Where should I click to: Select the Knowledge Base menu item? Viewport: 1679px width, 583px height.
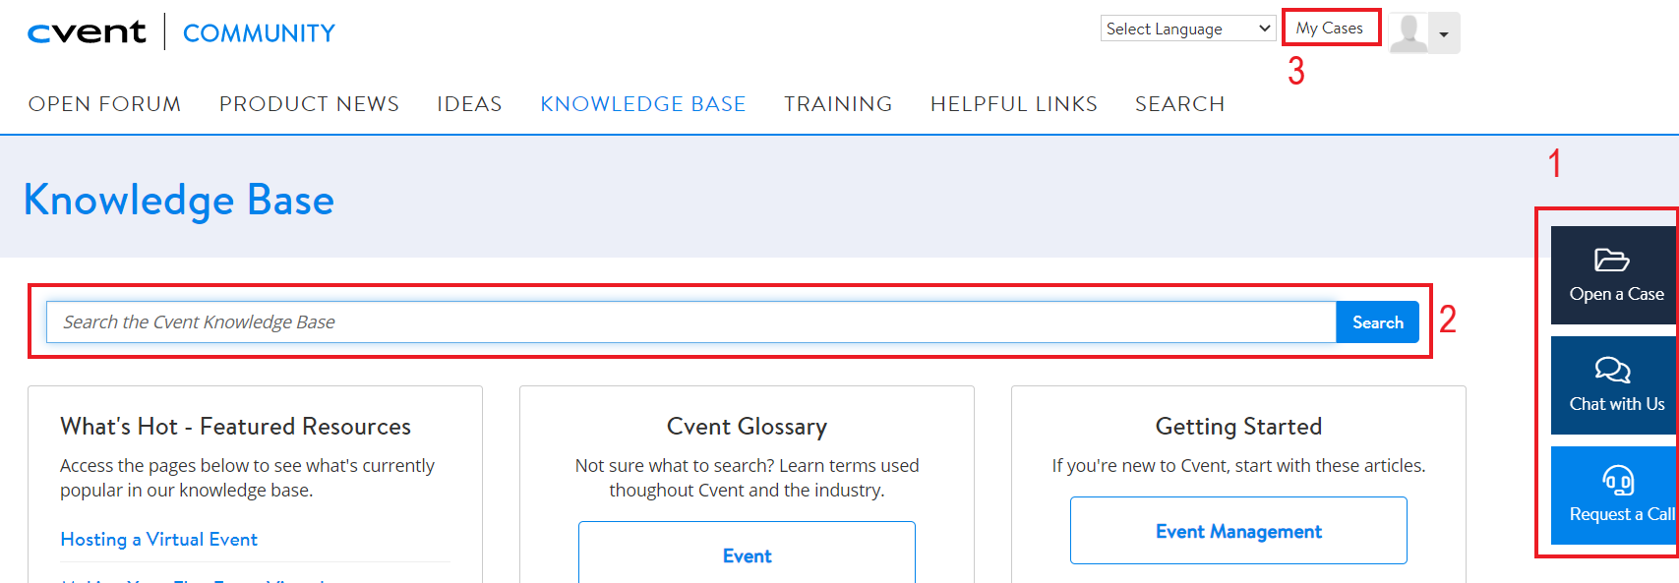tap(643, 104)
